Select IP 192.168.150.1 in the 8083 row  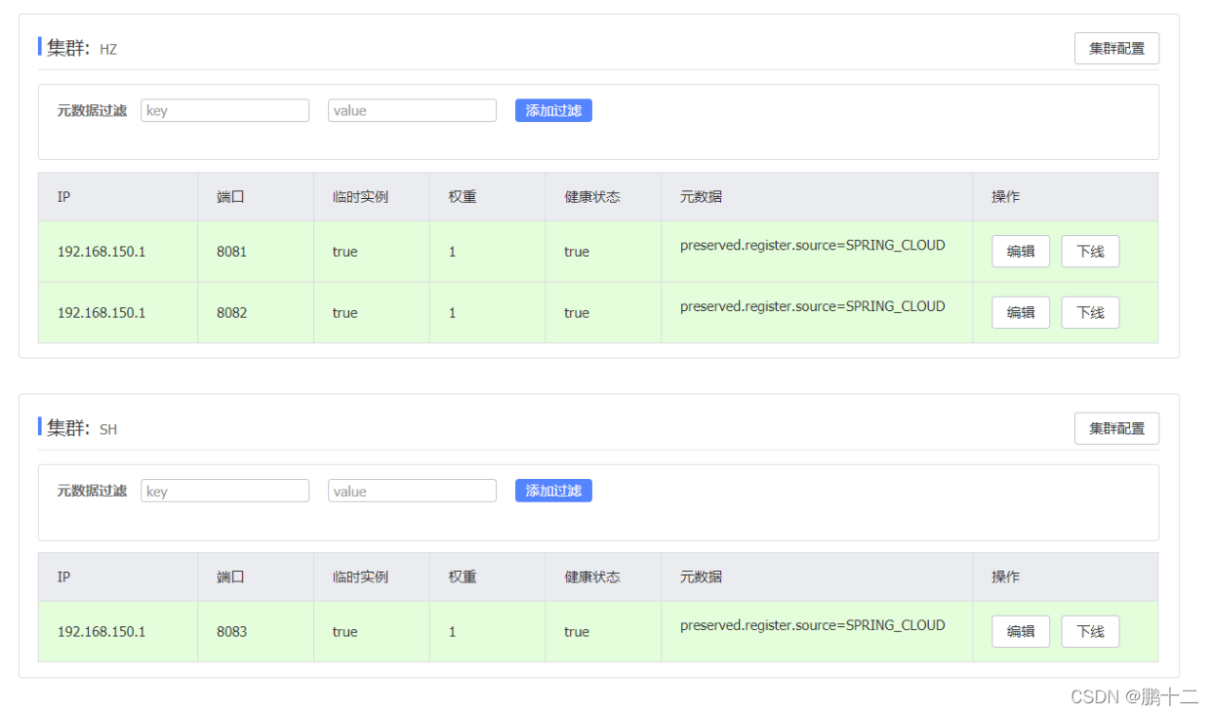101,632
